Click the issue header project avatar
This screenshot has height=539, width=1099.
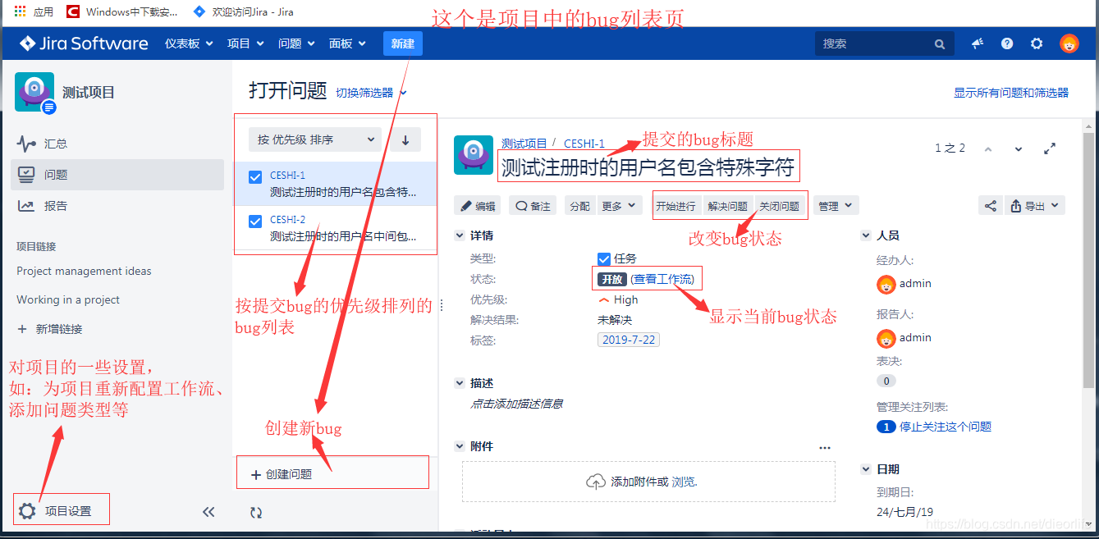(474, 155)
